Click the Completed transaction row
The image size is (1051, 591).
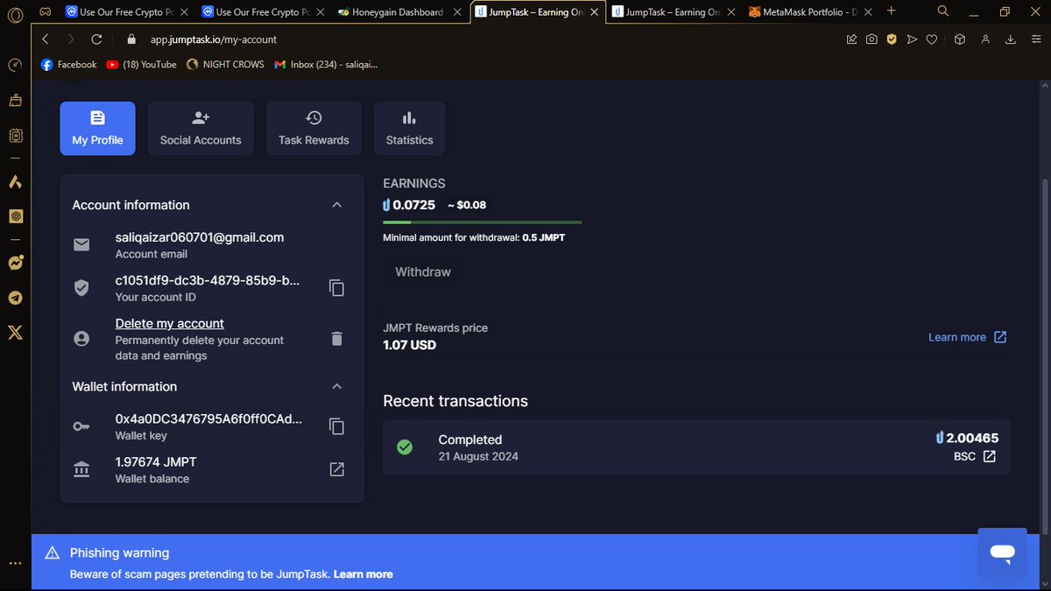(x=696, y=447)
